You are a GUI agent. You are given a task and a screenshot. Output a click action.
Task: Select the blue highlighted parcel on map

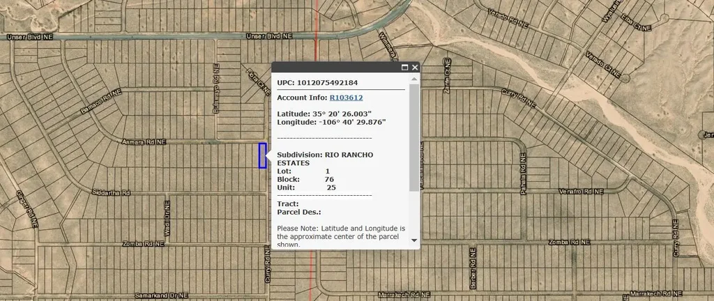tap(262, 155)
